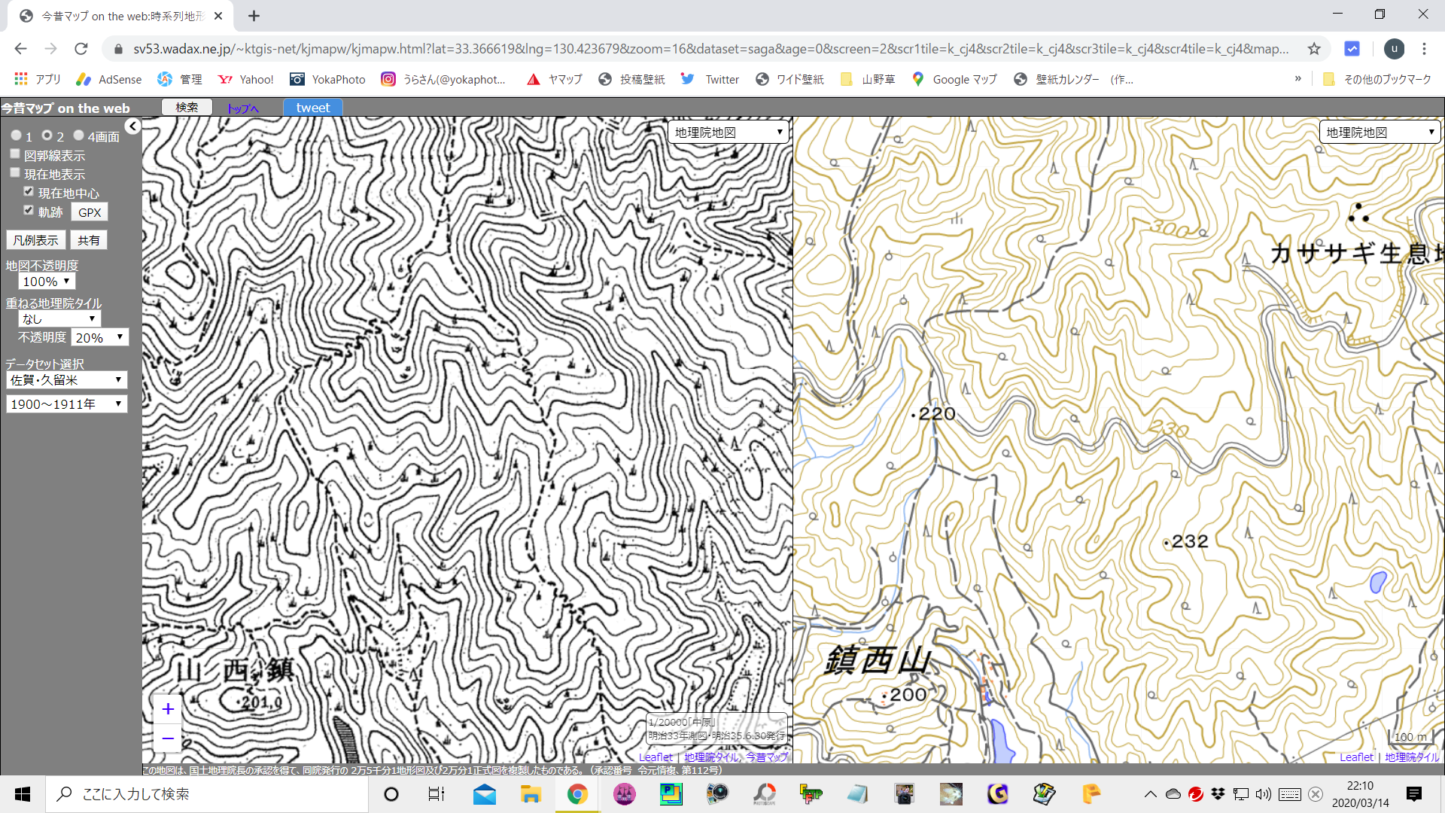Open a new browser tab
1445x813 pixels.
(254, 16)
